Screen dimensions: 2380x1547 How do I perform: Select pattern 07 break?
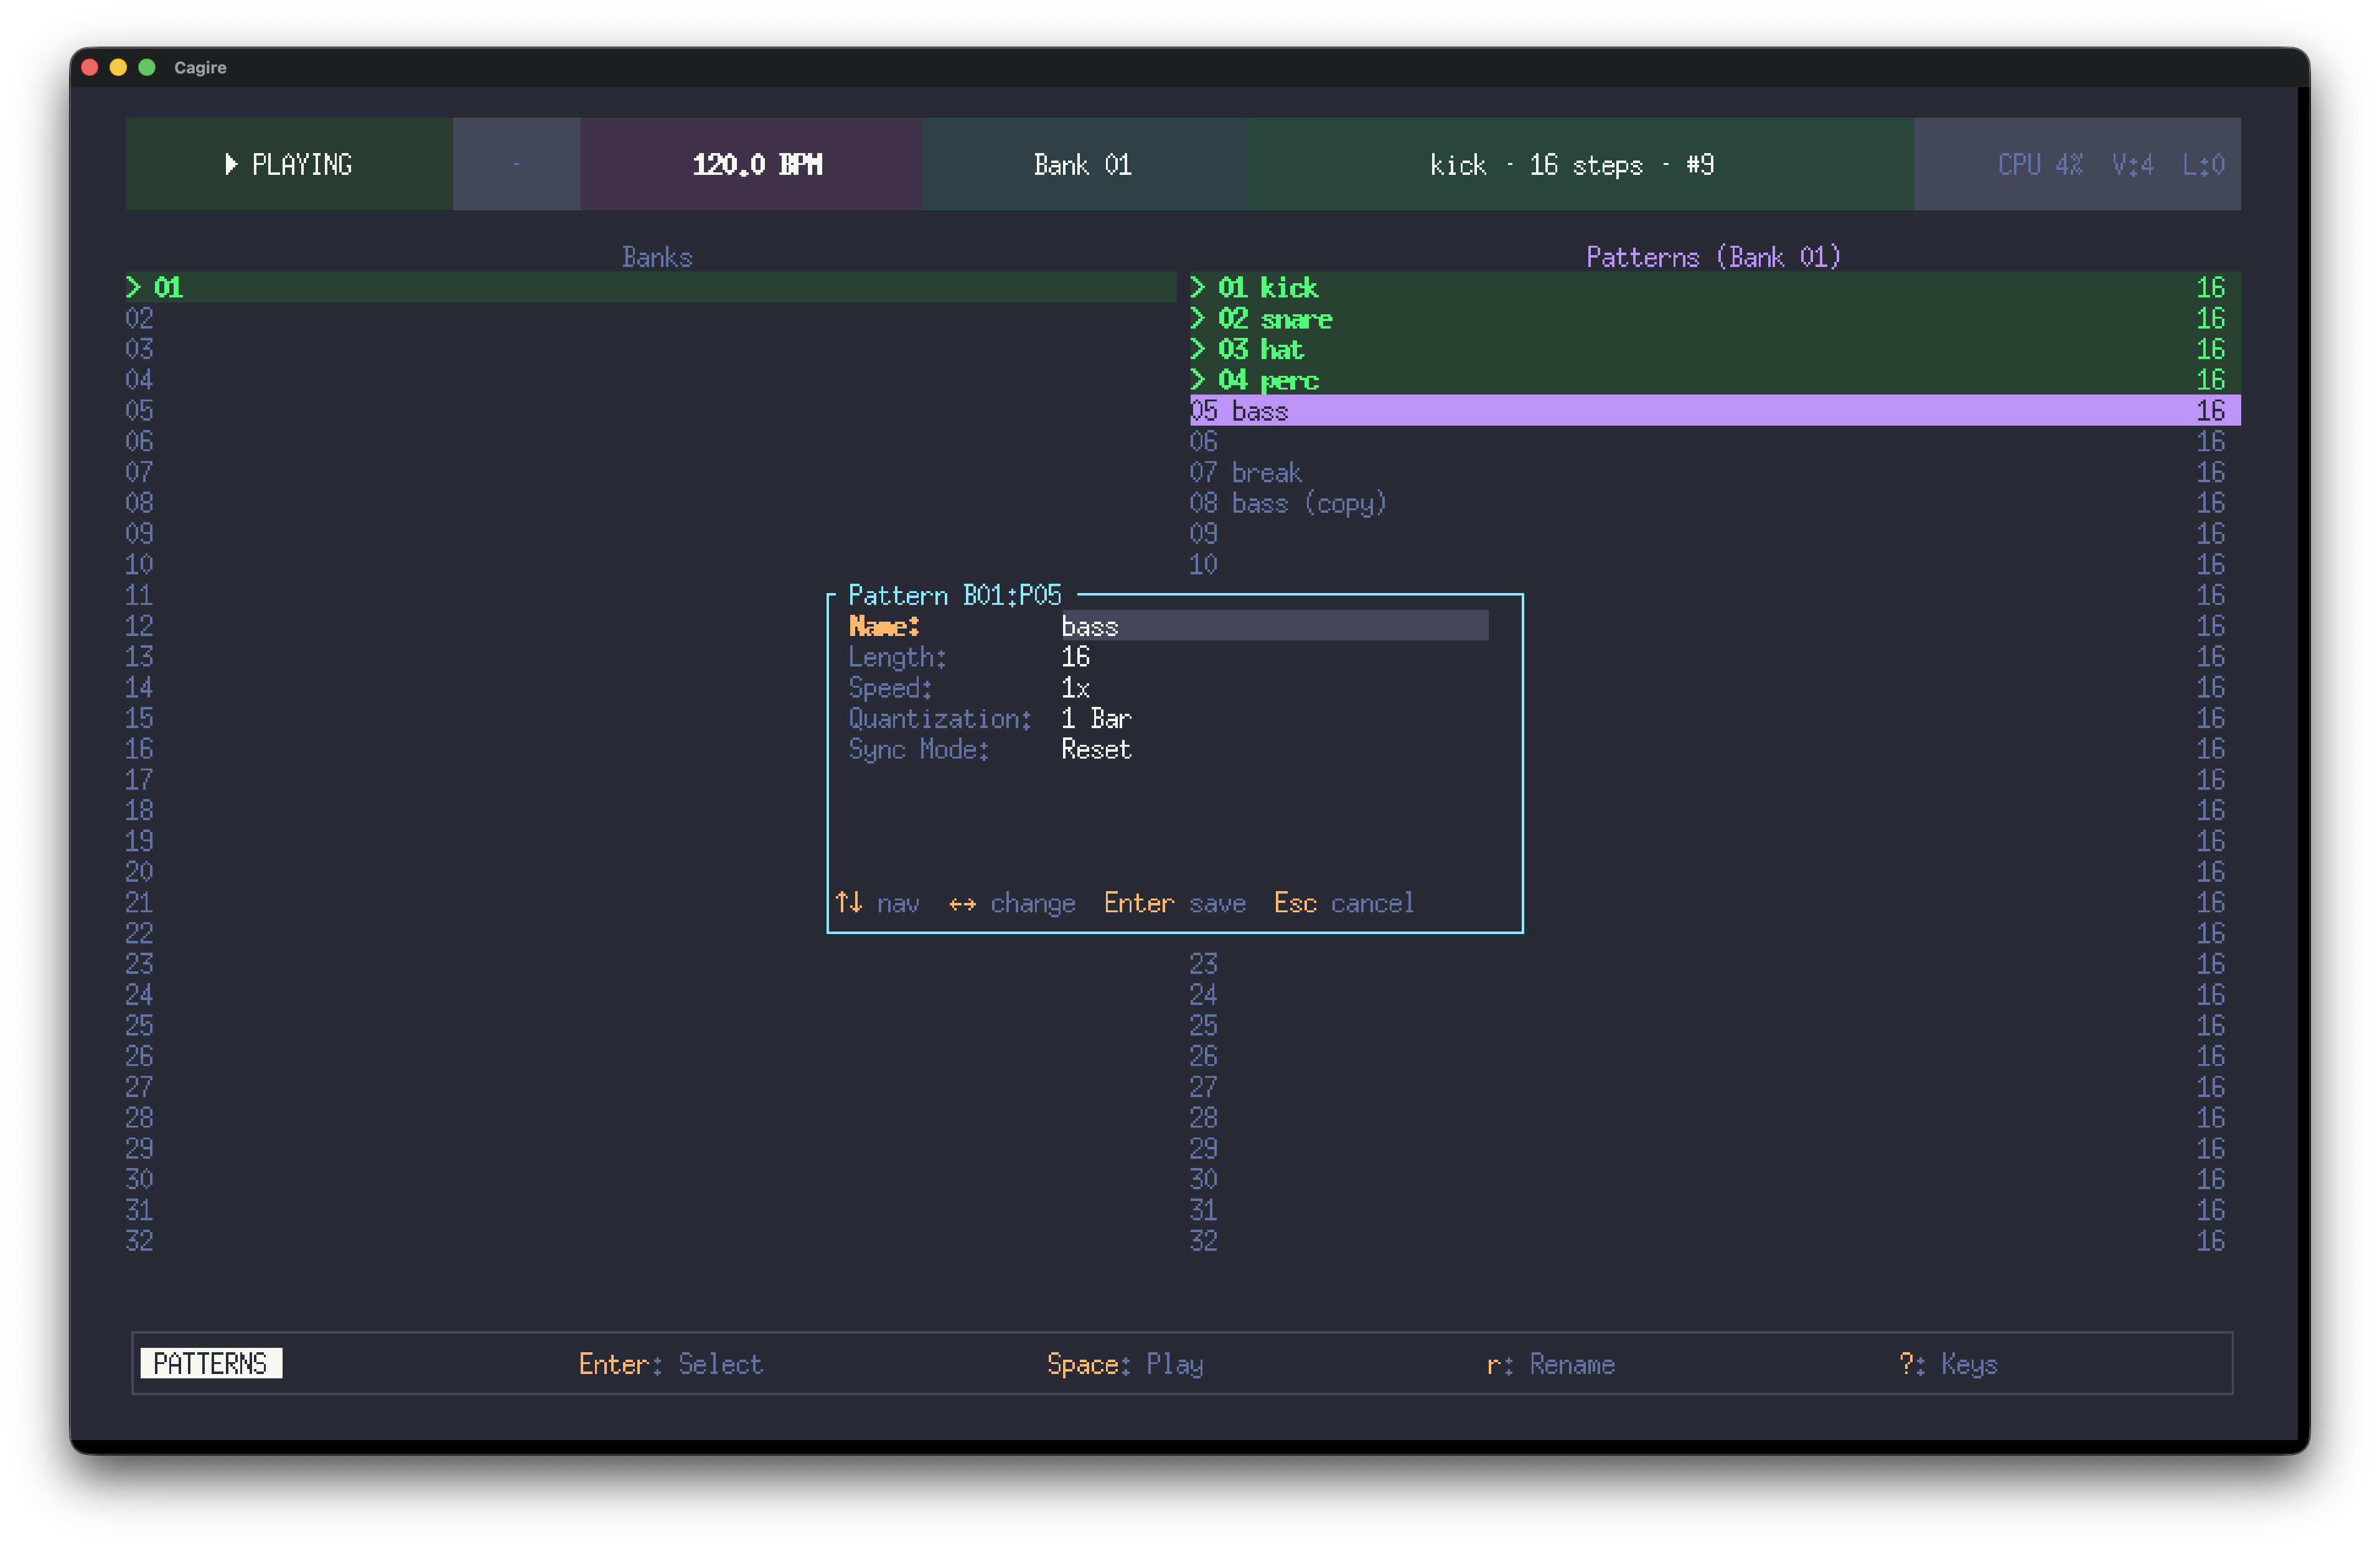tap(1266, 472)
